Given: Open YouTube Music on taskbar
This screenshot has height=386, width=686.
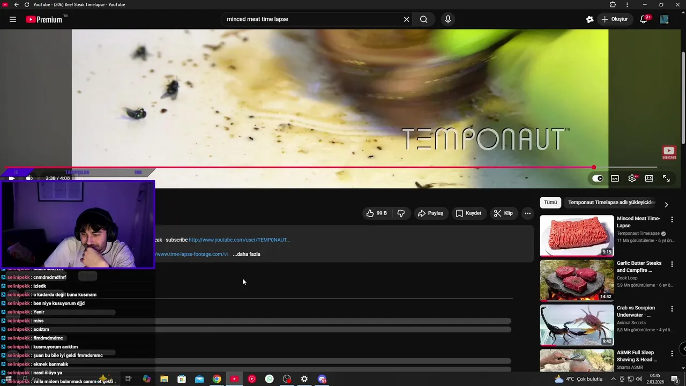Looking at the screenshot, I should pos(252,379).
